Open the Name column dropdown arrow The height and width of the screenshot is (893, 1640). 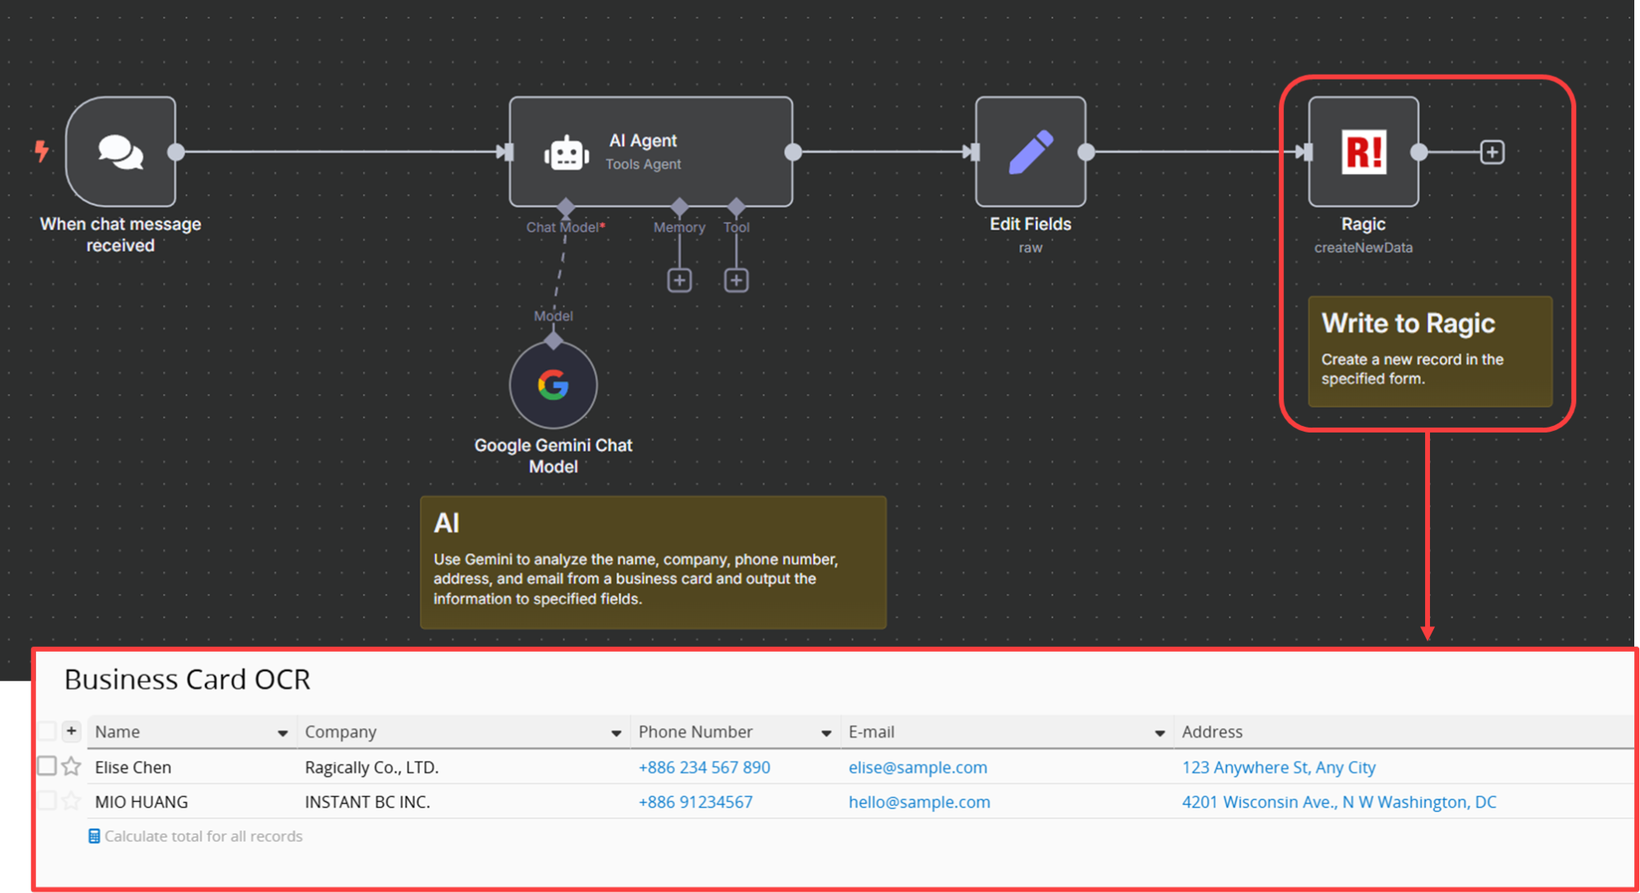282,733
